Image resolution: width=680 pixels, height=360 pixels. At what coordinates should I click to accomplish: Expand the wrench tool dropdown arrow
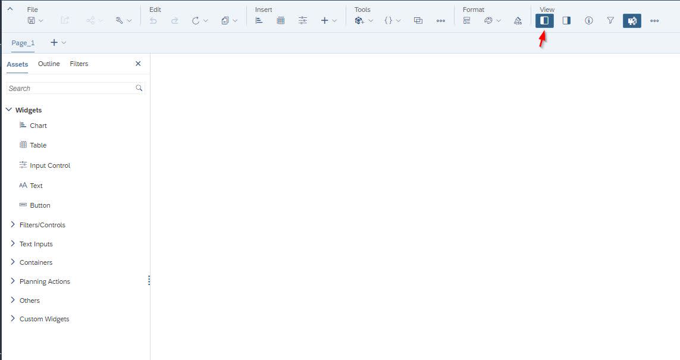129,21
